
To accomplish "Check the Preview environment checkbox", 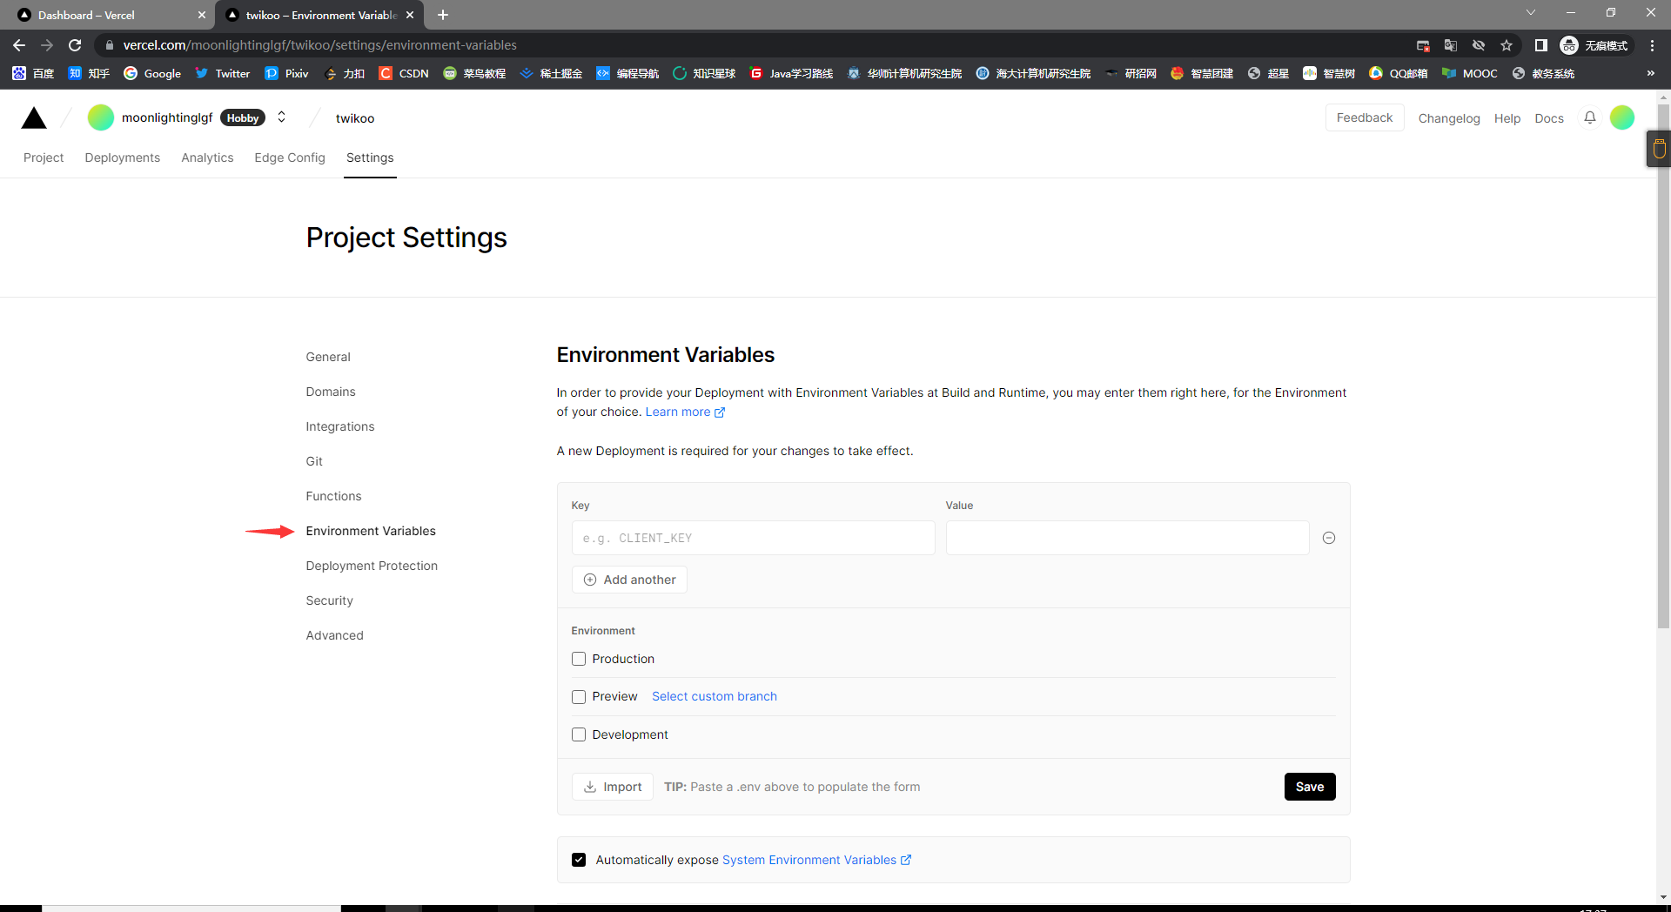I will tap(579, 697).
